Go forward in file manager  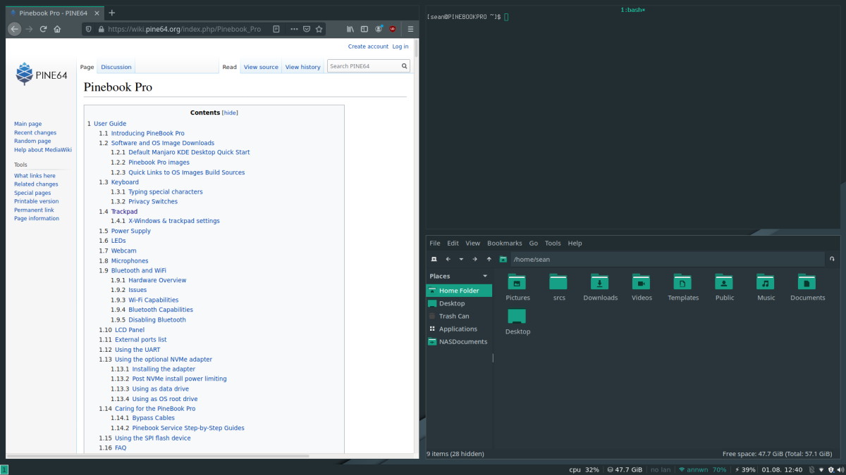[x=474, y=259]
